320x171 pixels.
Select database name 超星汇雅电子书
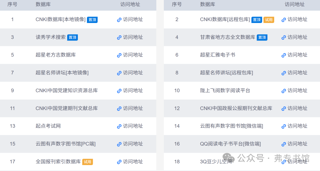[217, 55]
